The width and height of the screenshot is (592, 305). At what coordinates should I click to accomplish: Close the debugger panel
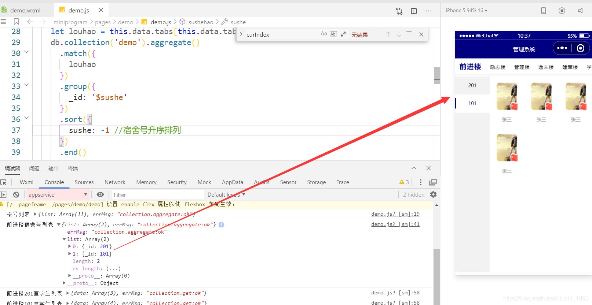[x=428, y=168]
